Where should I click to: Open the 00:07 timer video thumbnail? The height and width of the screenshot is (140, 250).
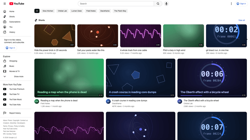tap(212, 126)
